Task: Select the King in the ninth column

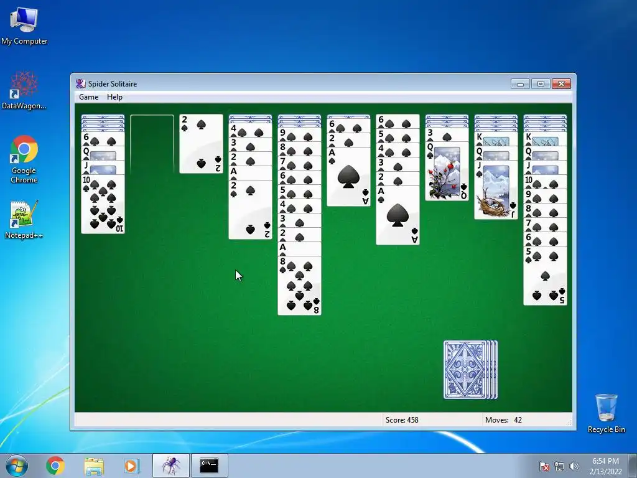Action: [x=496, y=139]
